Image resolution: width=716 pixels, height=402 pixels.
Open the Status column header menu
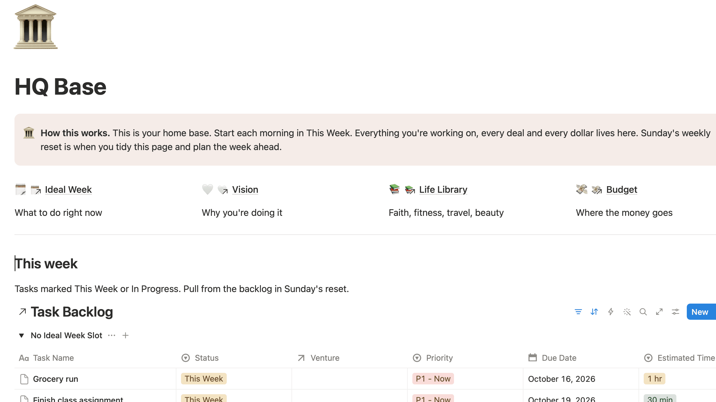point(234,358)
